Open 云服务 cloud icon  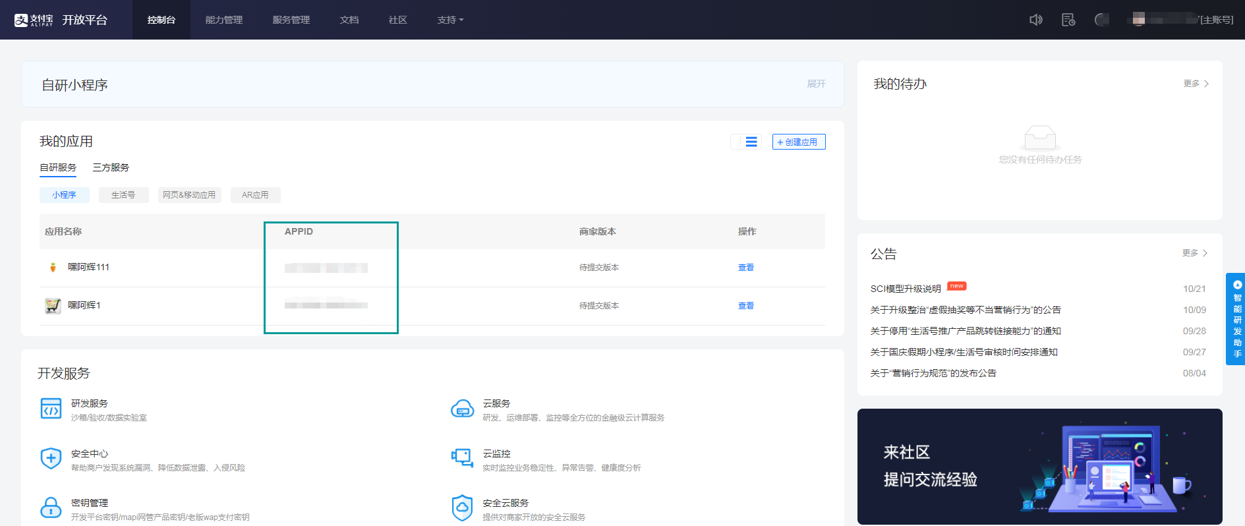point(462,409)
